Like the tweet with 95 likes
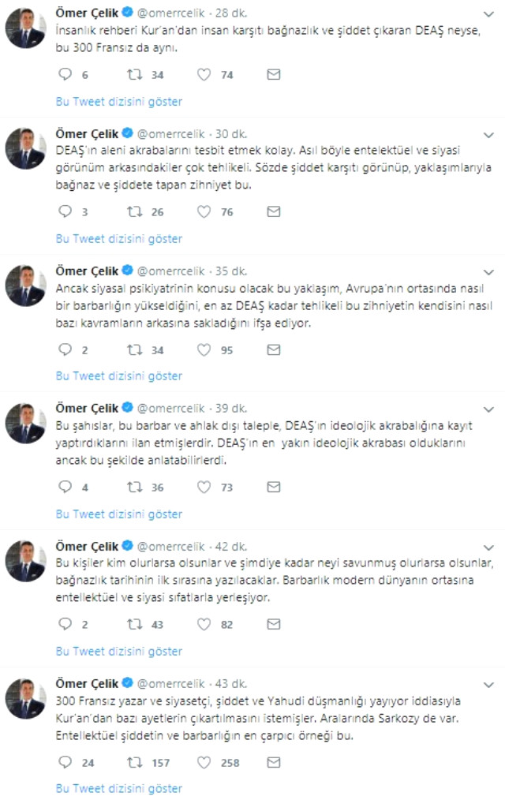 [204, 349]
